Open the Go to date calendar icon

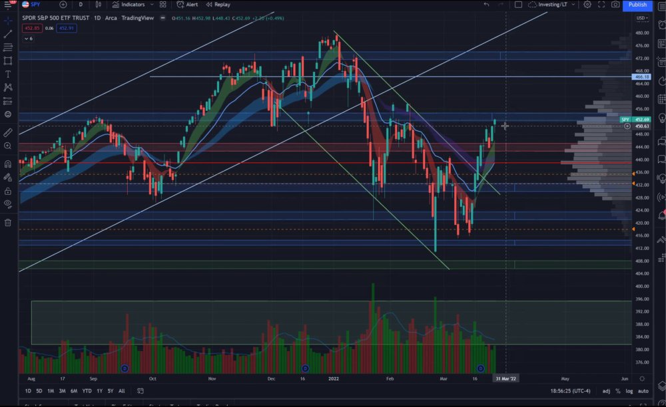click(140, 391)
